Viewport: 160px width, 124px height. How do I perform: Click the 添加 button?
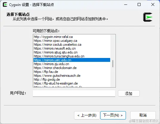129,93
